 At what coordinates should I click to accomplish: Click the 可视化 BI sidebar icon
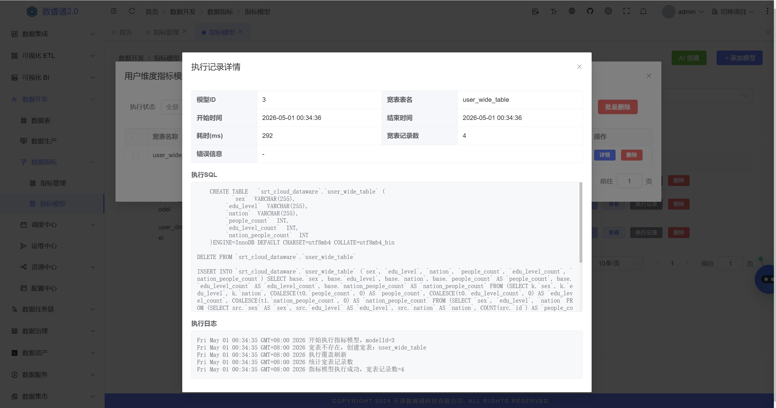(14, 78)
